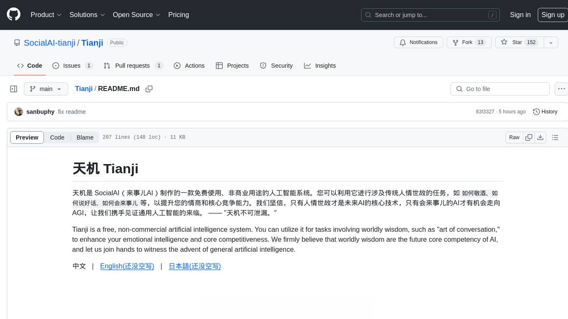Screen dimensions: 568x319
Task: Expand the Solutions menu
Action: [87, 15]
